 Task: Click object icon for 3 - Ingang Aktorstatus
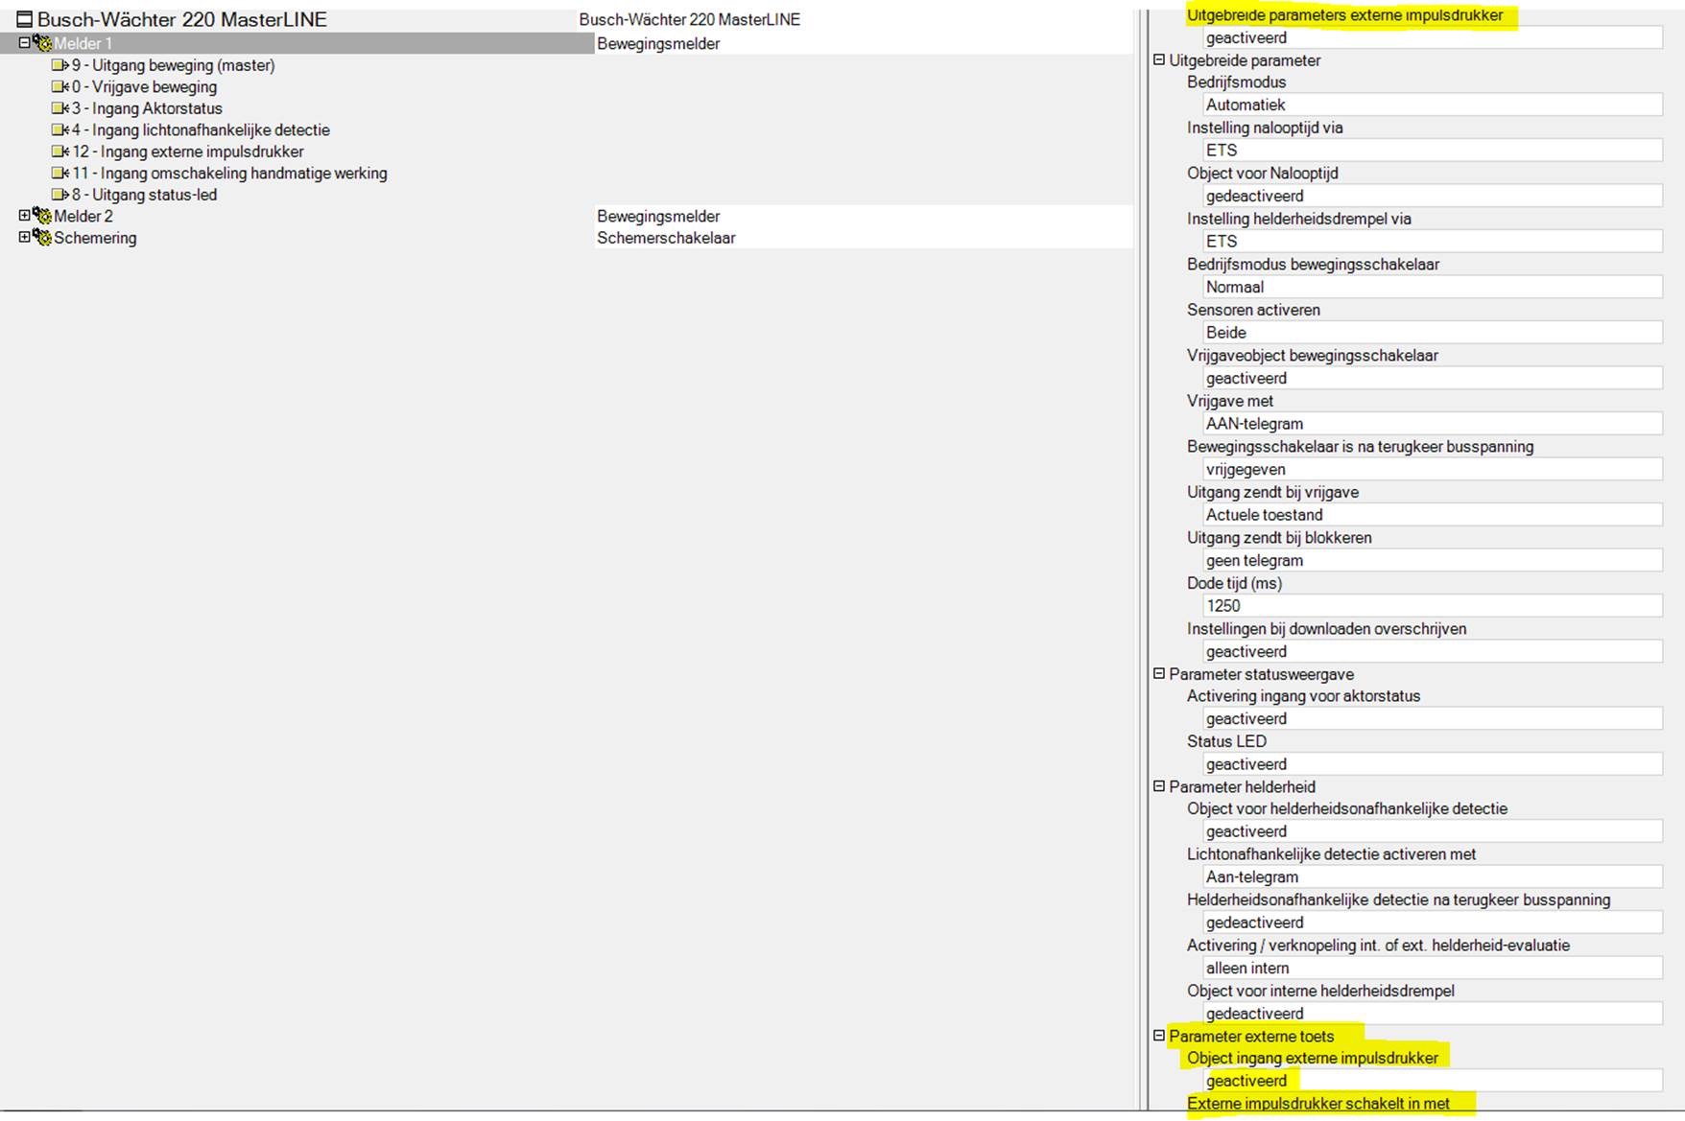pyautogui.click(x=60, y=108)
